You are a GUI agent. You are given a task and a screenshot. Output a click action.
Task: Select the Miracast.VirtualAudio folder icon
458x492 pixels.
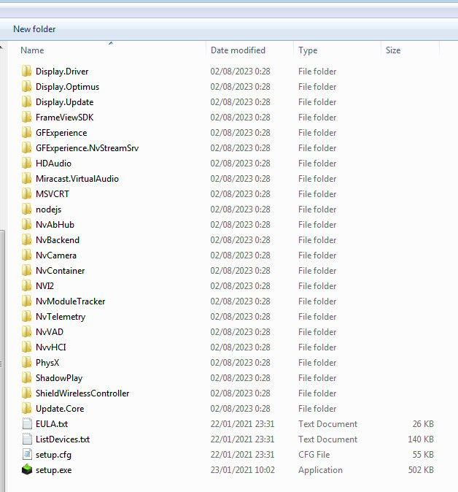click(x=27, y=179)
